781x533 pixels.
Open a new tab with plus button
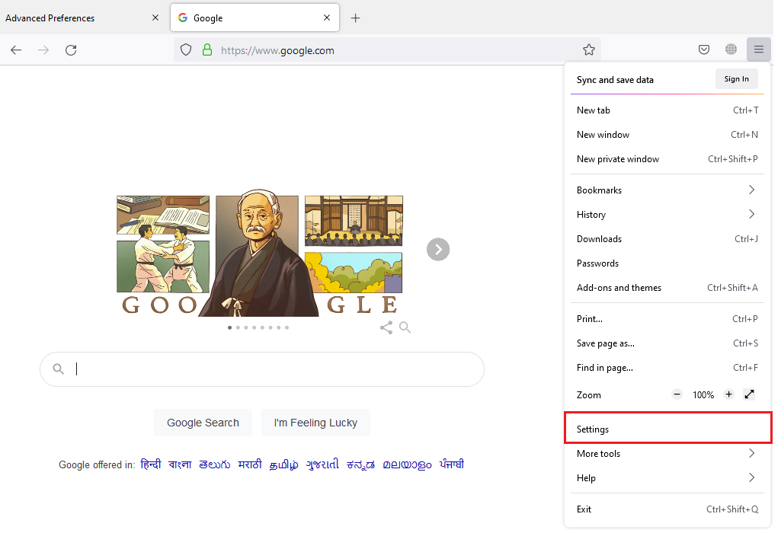click(x=356, y=18)
